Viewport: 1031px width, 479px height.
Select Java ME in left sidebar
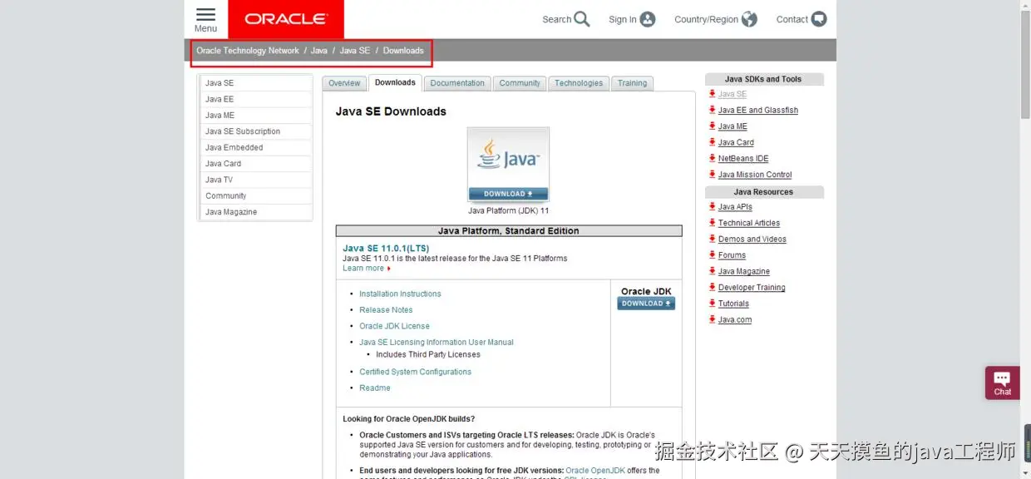(255, 115)
